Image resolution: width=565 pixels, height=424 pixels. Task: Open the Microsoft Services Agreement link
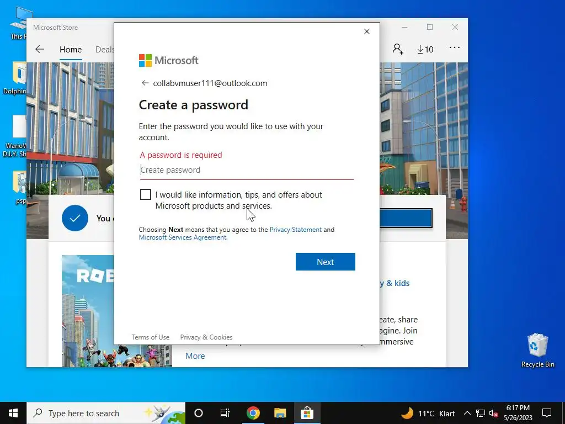tap(183, 237)
